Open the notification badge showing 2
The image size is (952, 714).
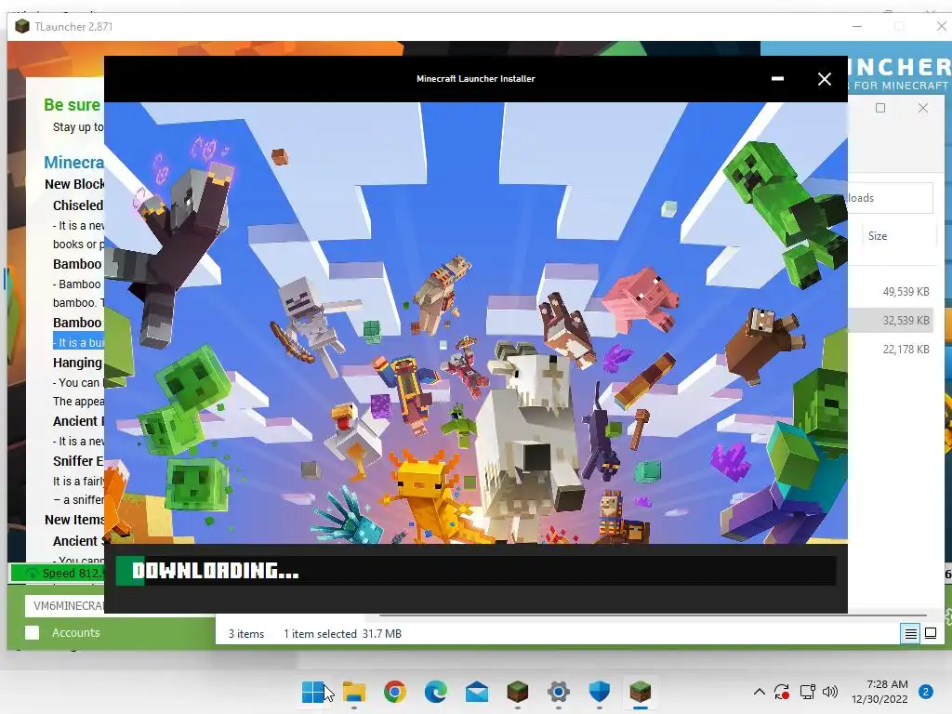click(x=925, y=692)
